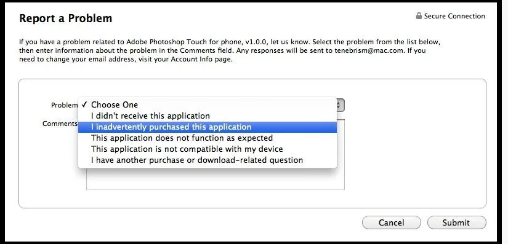Click the Secure Connection padlock icon

419,16
